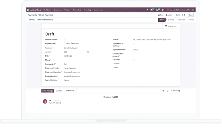Click Send for Checking button
The width and height of the screenshot is (222, 133).
[45, 20]
